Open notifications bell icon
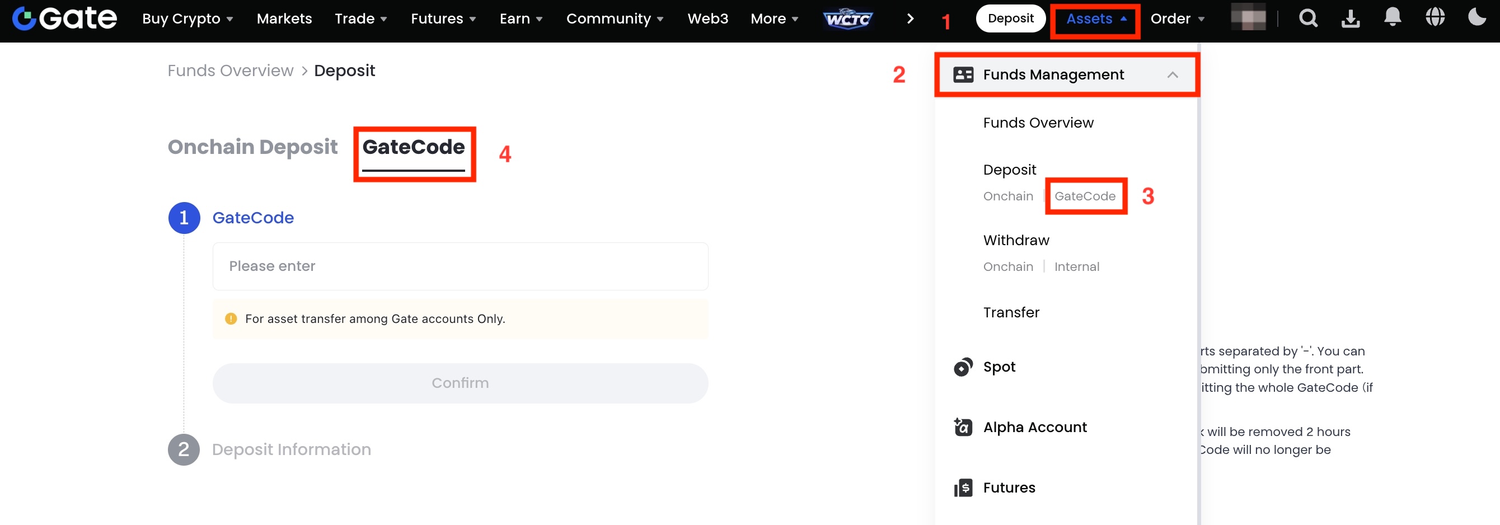Image resolution: width=1500 pixels, height=525 pixels. click(1393, 17)
